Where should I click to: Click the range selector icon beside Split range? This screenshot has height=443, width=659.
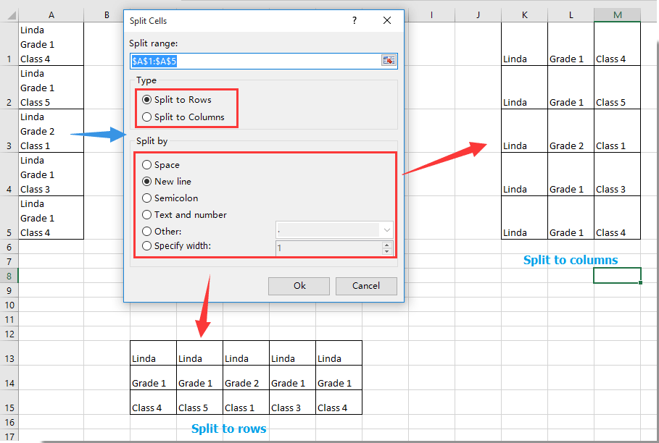390,61
